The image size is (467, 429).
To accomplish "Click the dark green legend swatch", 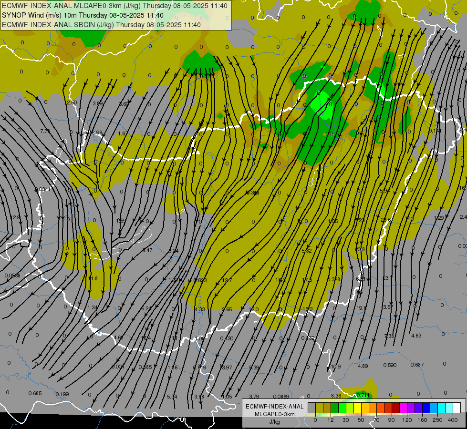I will click(335, 408).
